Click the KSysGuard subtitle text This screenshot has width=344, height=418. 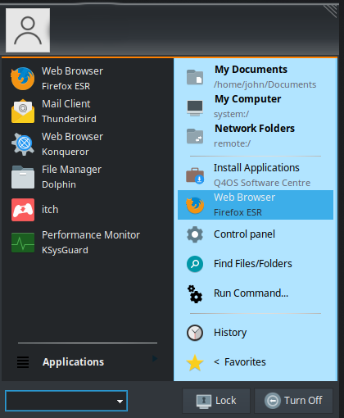(x=65, y=250)
